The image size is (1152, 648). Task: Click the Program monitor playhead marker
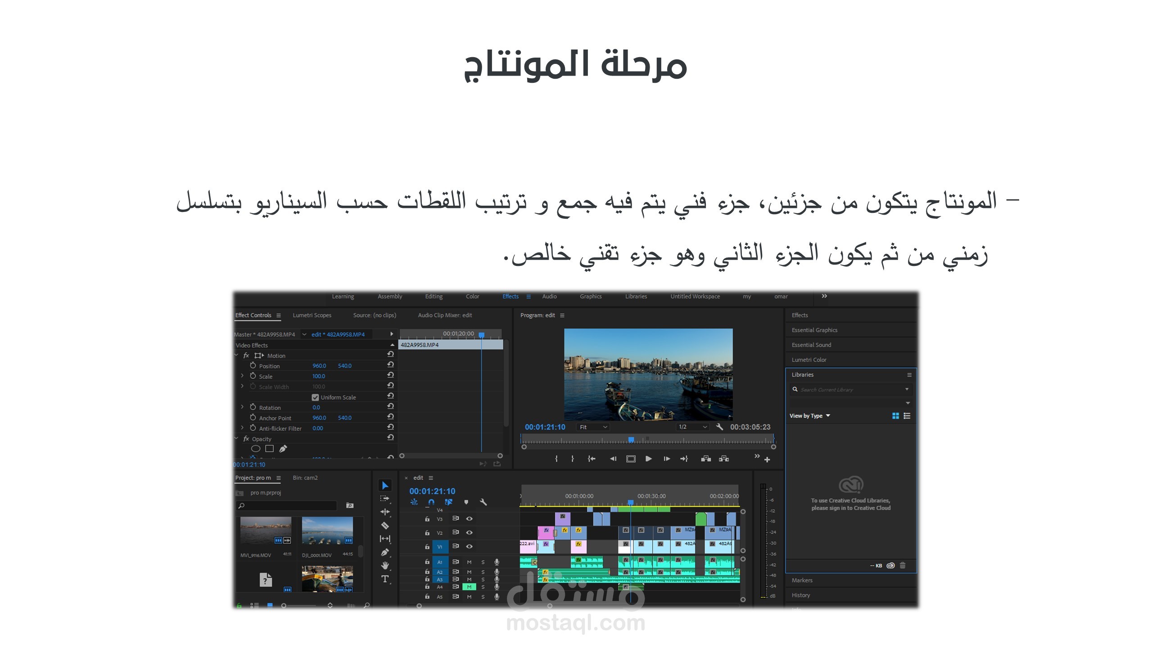631,440
